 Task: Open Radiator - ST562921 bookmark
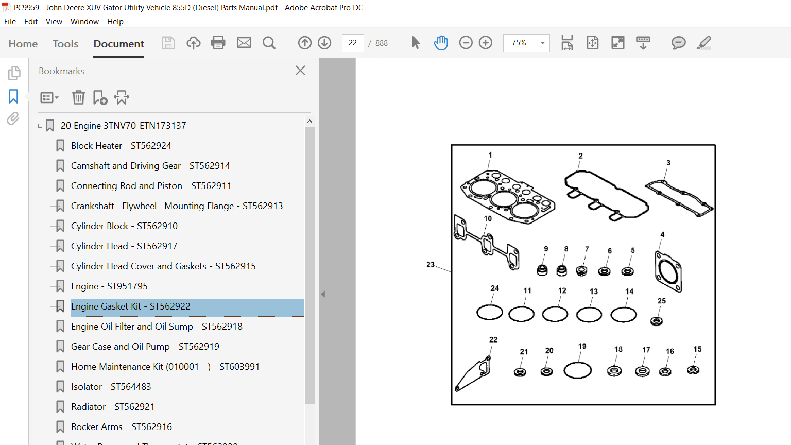(x=113, y=407)
